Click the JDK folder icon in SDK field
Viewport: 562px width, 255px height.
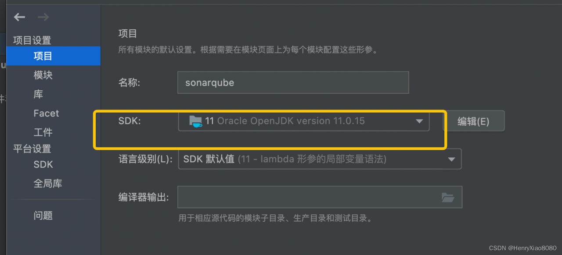pyautogui.click(x=195, y=121)
